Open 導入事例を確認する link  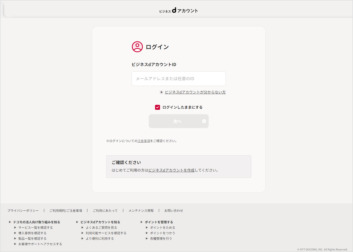[32, 233]
